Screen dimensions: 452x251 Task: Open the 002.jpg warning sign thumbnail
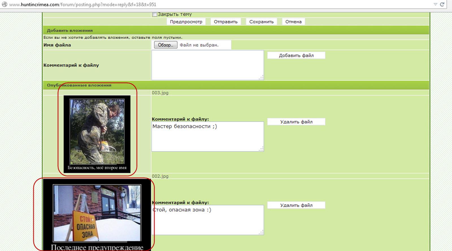point(97,215)
